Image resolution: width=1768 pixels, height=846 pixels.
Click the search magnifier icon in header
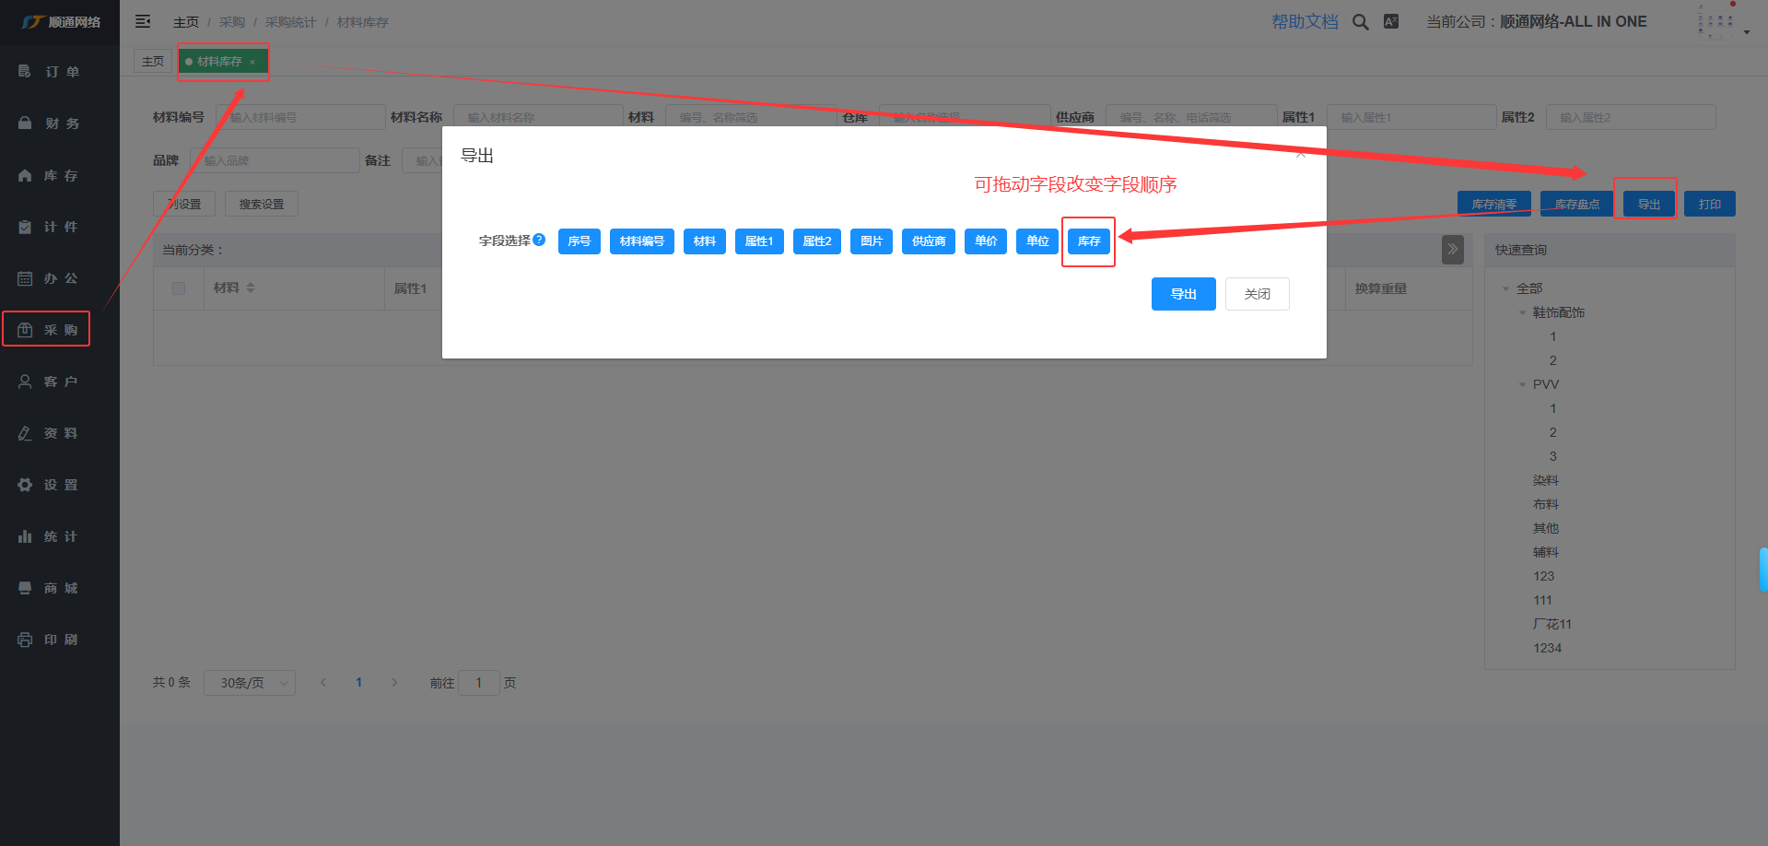1360,22
